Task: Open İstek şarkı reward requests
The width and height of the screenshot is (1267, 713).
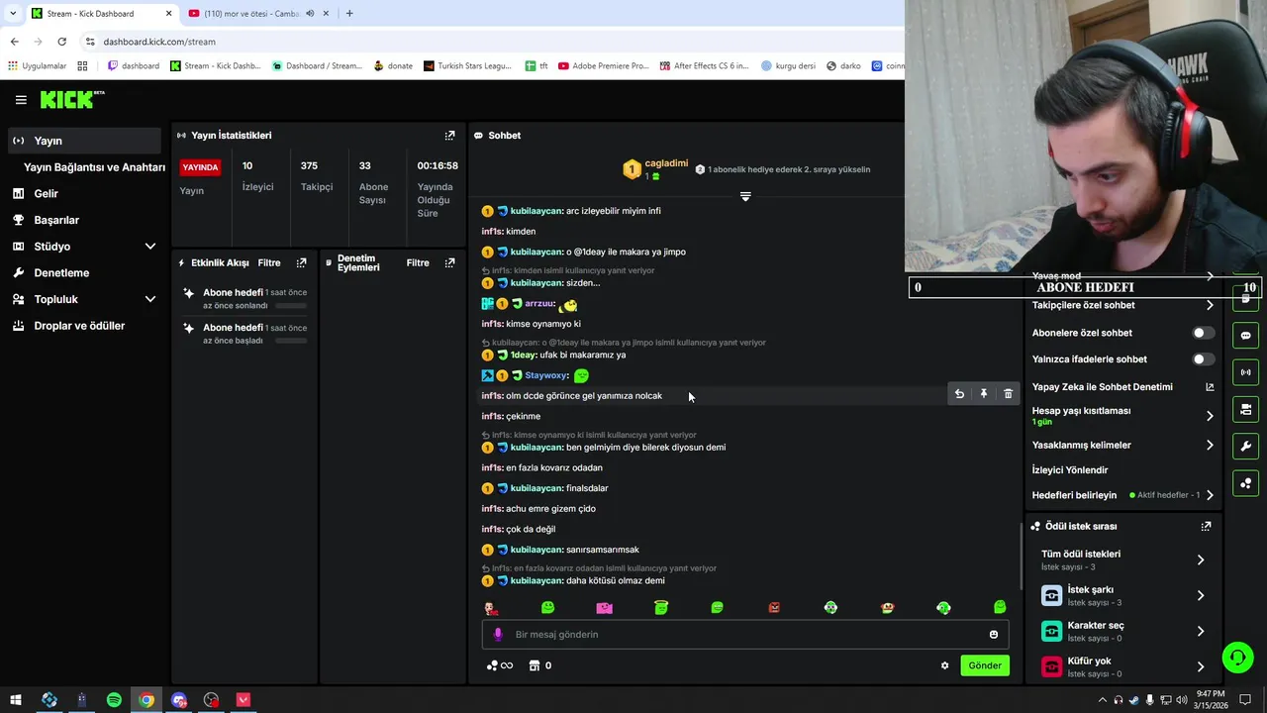Action: pyautogui.click(x=1124, y=595)
